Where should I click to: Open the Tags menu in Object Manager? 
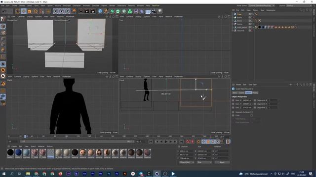click(262, 10)
